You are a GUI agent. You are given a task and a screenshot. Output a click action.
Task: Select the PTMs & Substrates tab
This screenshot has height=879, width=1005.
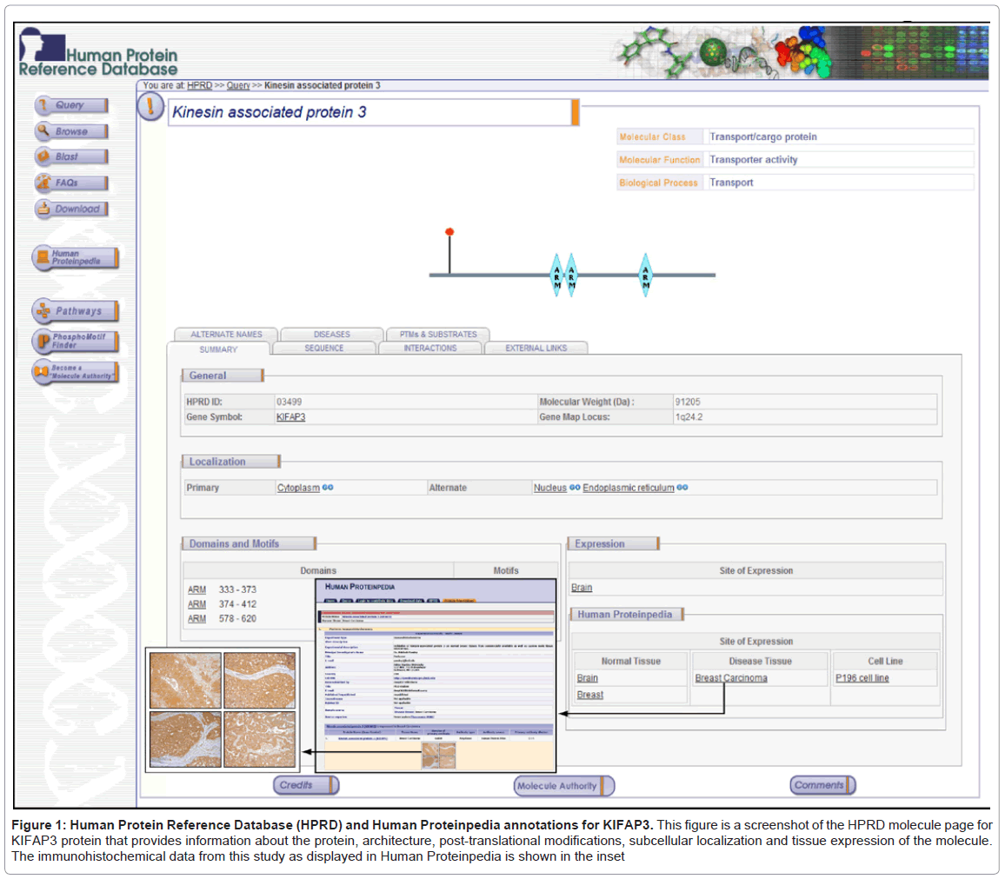click(x=437, y=334)
